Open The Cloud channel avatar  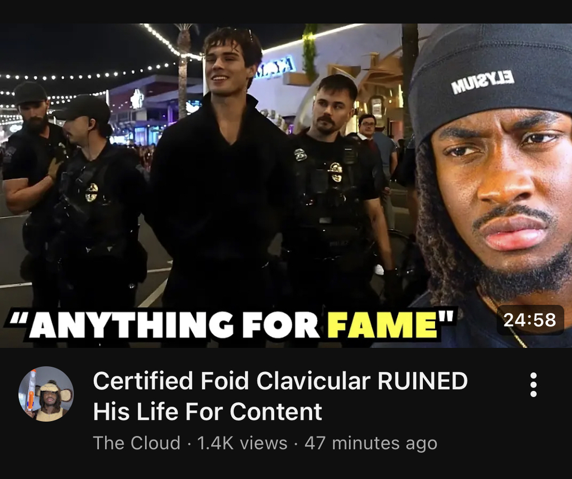pyautogui.click(x=46, y=394)
